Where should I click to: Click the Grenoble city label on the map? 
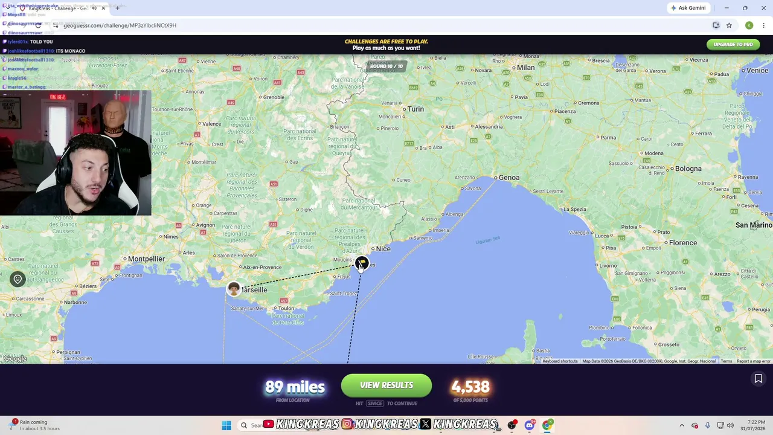[274, 97]
